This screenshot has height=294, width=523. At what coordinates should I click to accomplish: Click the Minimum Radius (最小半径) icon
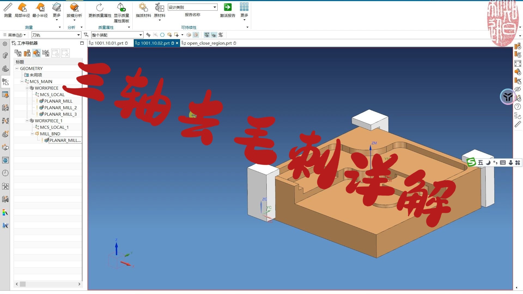coord(40,7)
